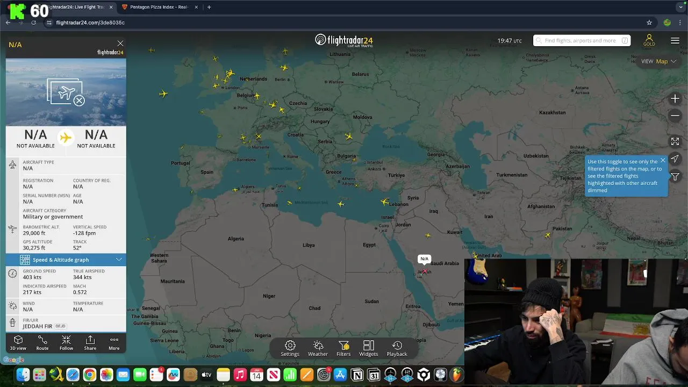
Task: Close the Pentagon Pizza Index tab
Action: pyautogui.click(x=196, y=7)
